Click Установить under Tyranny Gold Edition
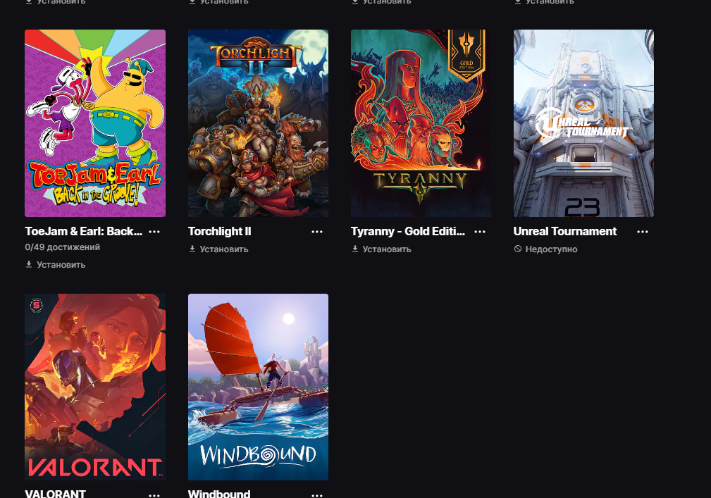Screen dimensions: 711x498 [387, 249]
